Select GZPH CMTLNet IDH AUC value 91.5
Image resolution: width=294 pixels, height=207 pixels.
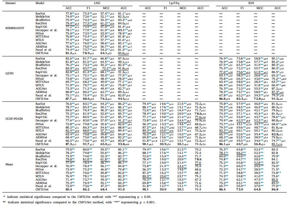click(x=277, y=99)
